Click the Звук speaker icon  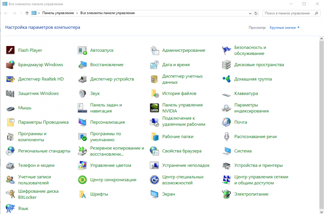82,94
